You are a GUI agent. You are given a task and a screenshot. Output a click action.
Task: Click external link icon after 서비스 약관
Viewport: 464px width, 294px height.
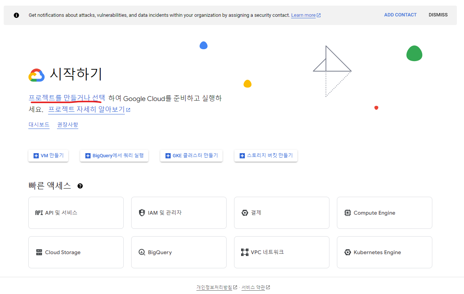[x=268, y=287]
